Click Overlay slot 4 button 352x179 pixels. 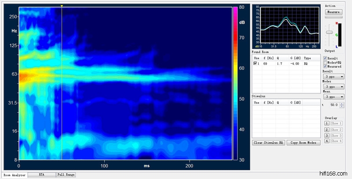[327, 141]
